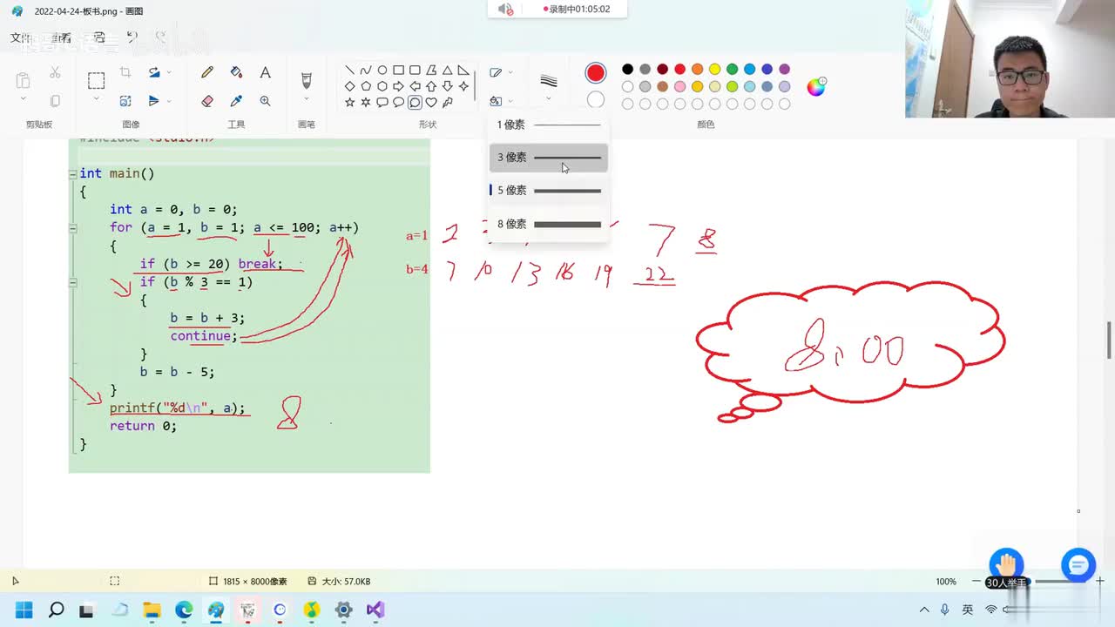Choose the Pentagon shape
Screen dimensions: 1115x627
click(366, 86)
